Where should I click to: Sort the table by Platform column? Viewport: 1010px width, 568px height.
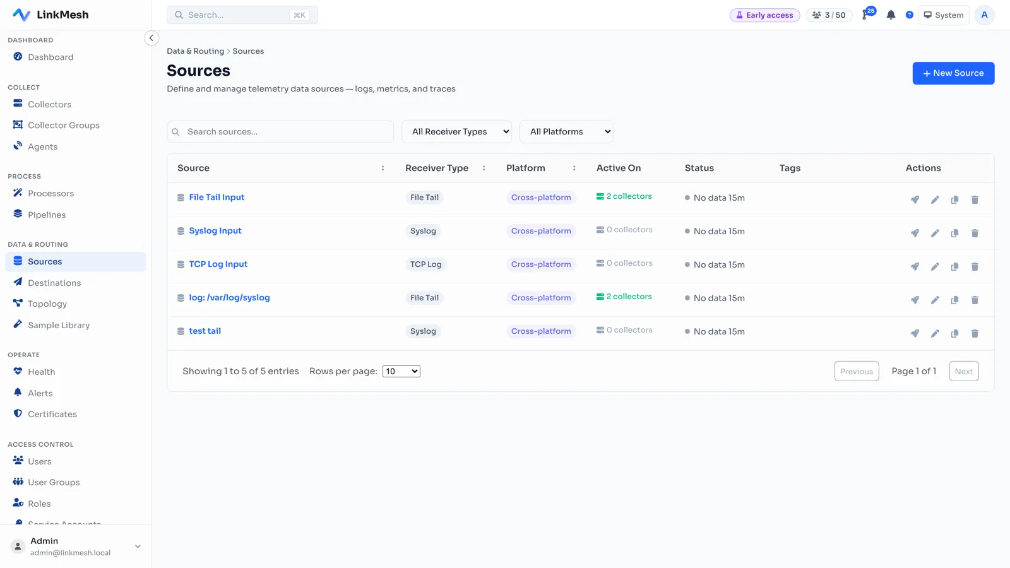[x=574, y=169]
